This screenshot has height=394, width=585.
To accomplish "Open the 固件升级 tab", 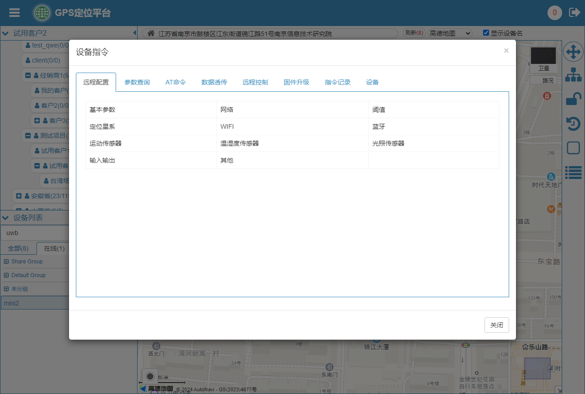I will click(296, 82).
